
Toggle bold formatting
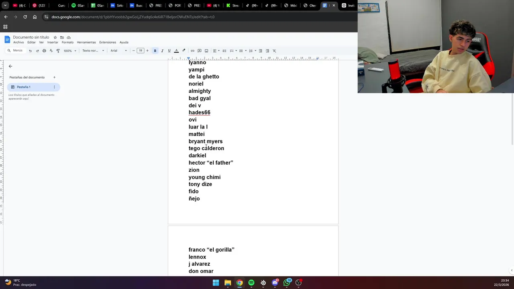(155, 51)
